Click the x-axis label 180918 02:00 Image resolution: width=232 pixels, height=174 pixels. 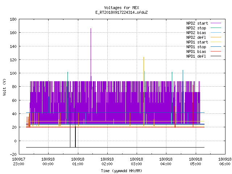(107, 162)
